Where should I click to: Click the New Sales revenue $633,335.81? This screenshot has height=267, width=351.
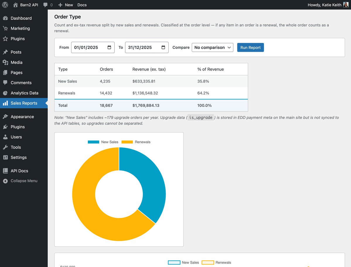(144, 81)
